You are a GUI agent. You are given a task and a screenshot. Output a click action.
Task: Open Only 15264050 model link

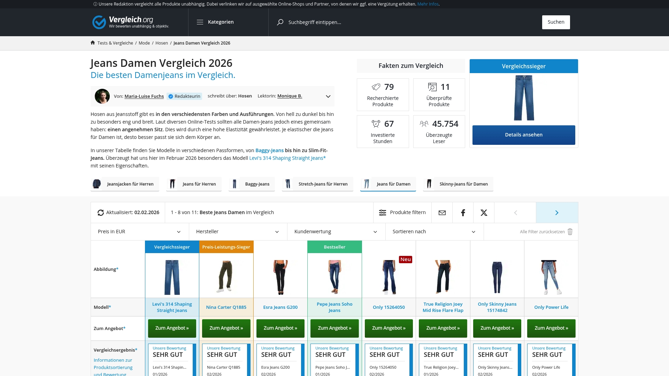tap(389, 307)
